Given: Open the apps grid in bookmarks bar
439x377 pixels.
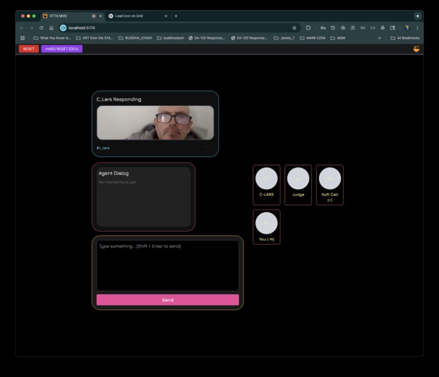Looking at the screenshot, I should pos(22,38).
